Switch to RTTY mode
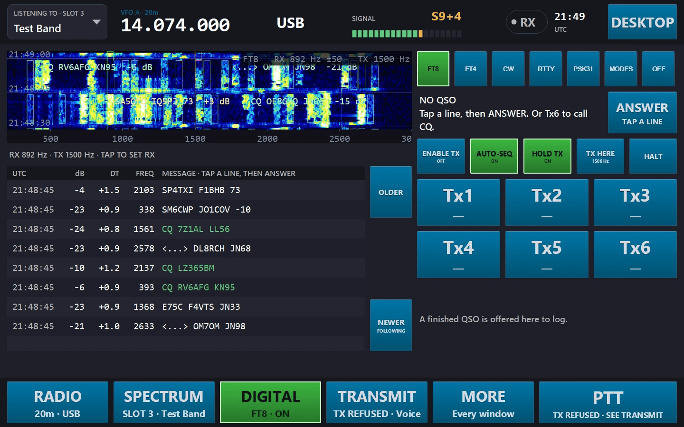Viewport: 684px width, 427px height. pos(546,69)
